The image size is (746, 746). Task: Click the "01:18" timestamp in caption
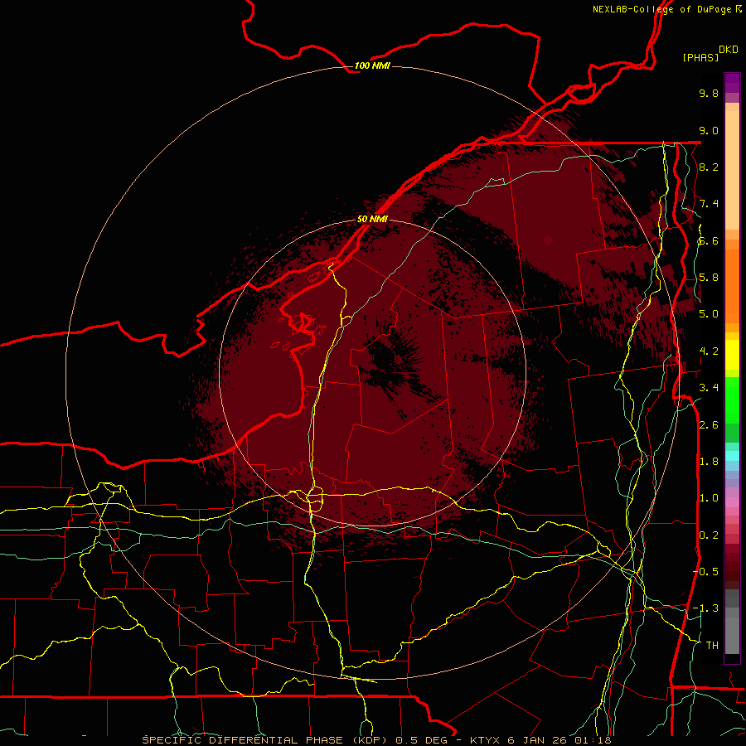[593, 740]
